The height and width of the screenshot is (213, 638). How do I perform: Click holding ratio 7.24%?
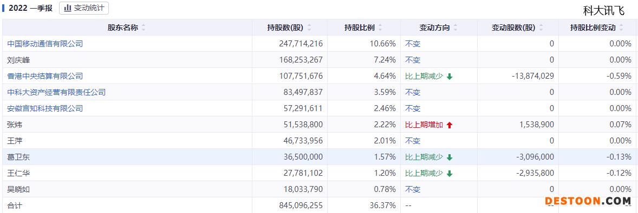pos(385,60)
